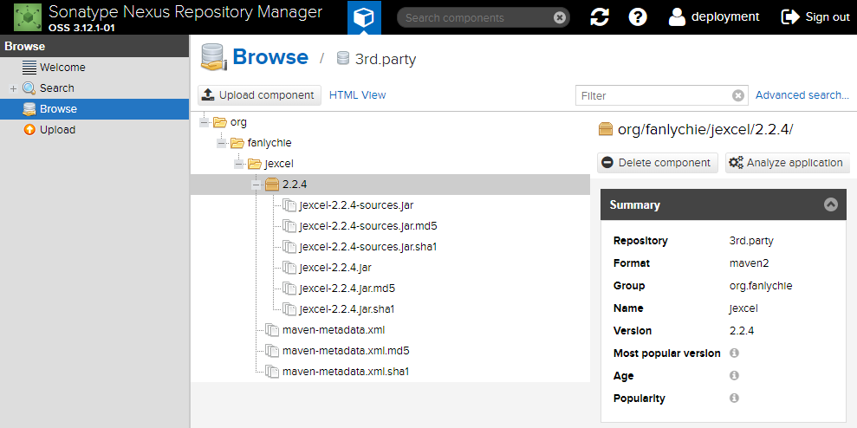Image resolution: width=857 pixels, height=428 pixels.
Task: Click the OSS 3.12.1-01 version text
Action: tap(82, 27)
